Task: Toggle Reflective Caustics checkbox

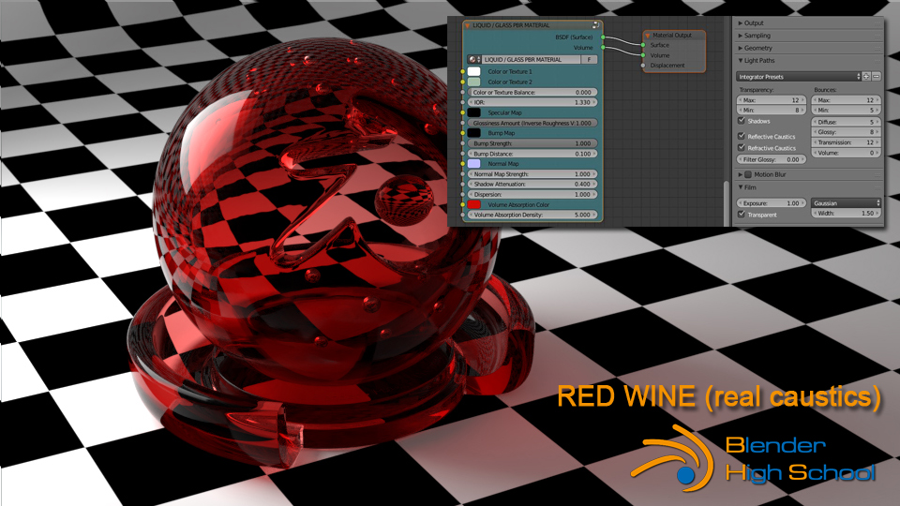Action: [x=742, y=137]
